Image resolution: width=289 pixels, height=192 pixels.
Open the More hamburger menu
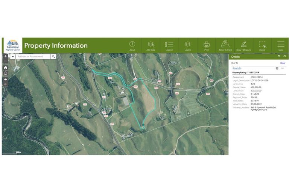tap(281, 45)
